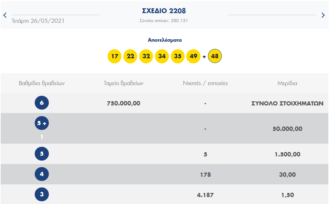Click the date Τετάρτη 26/05/2021
This screenshot has width=329, height=204.
(38, 21)
